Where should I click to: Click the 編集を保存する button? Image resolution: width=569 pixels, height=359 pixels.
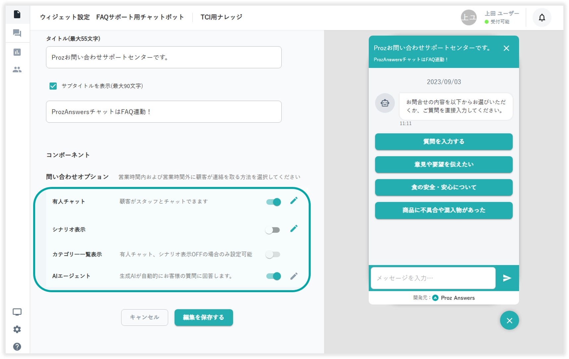coord(204,317)
